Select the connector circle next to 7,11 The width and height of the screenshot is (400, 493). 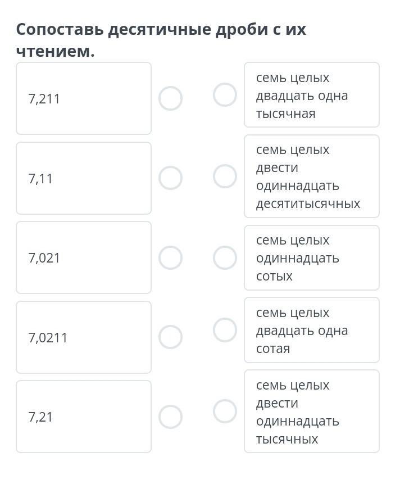click(170, 178)
